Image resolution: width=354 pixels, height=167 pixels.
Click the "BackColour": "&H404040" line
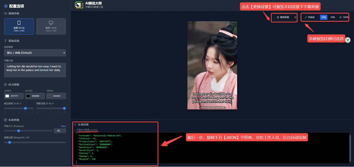click(x=93, y=147)
